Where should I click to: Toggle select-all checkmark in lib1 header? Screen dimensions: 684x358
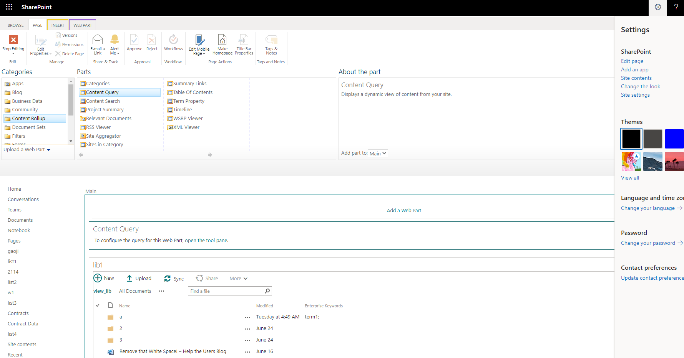[98, 305]
